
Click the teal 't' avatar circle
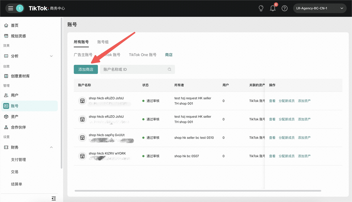click(20, 8)
